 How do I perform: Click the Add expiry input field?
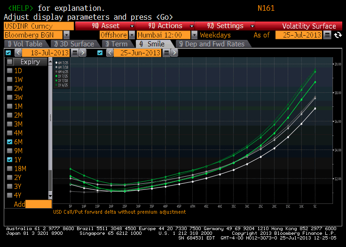point(39,204)
